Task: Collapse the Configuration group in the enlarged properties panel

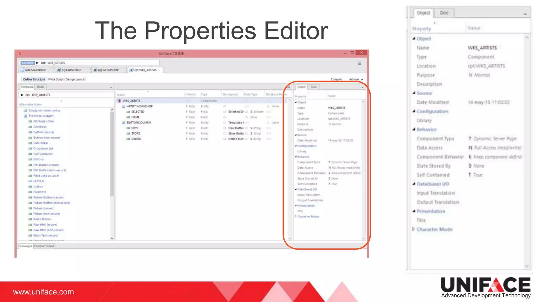Action: click(414, 111)
